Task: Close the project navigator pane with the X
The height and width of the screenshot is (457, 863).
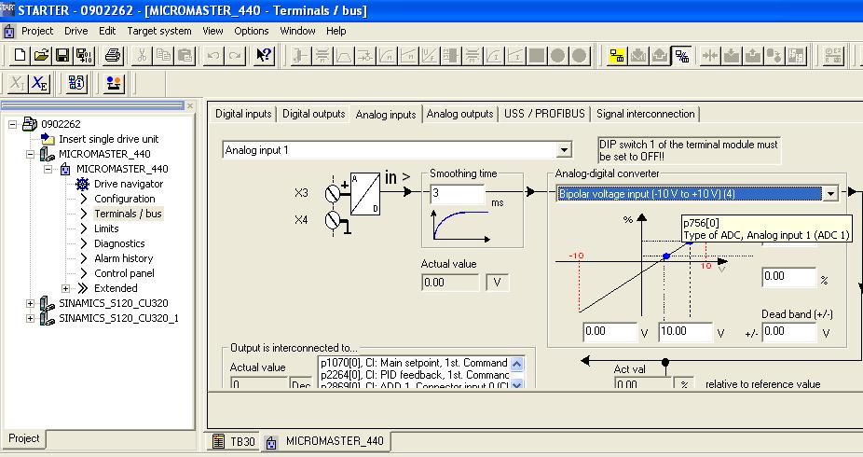Action: point(190,105)
